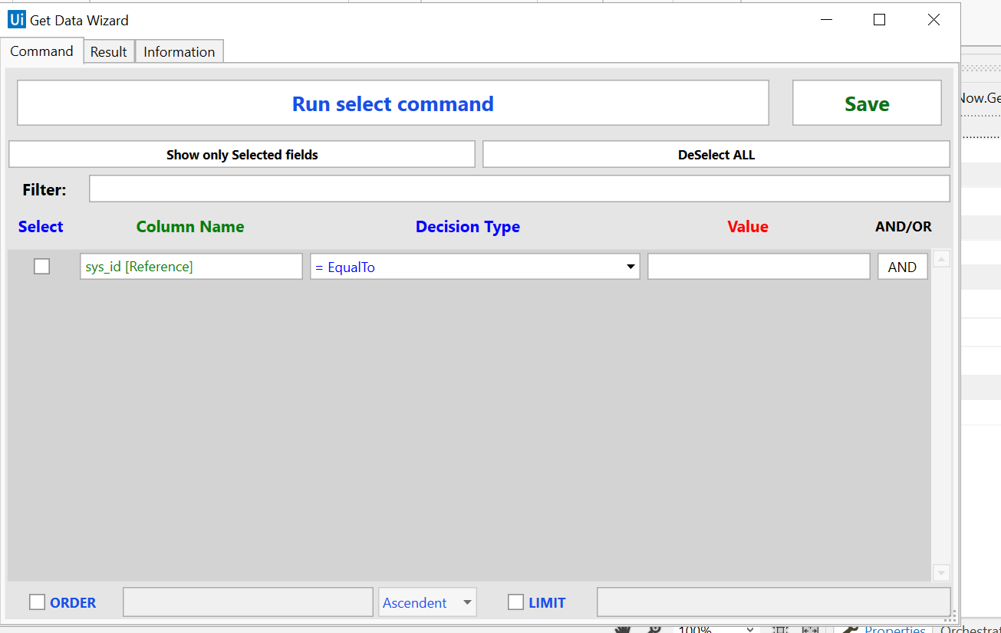This screenshot has width=1001, height=633.
Task: Click Run select command button
Action: point(393,103)
